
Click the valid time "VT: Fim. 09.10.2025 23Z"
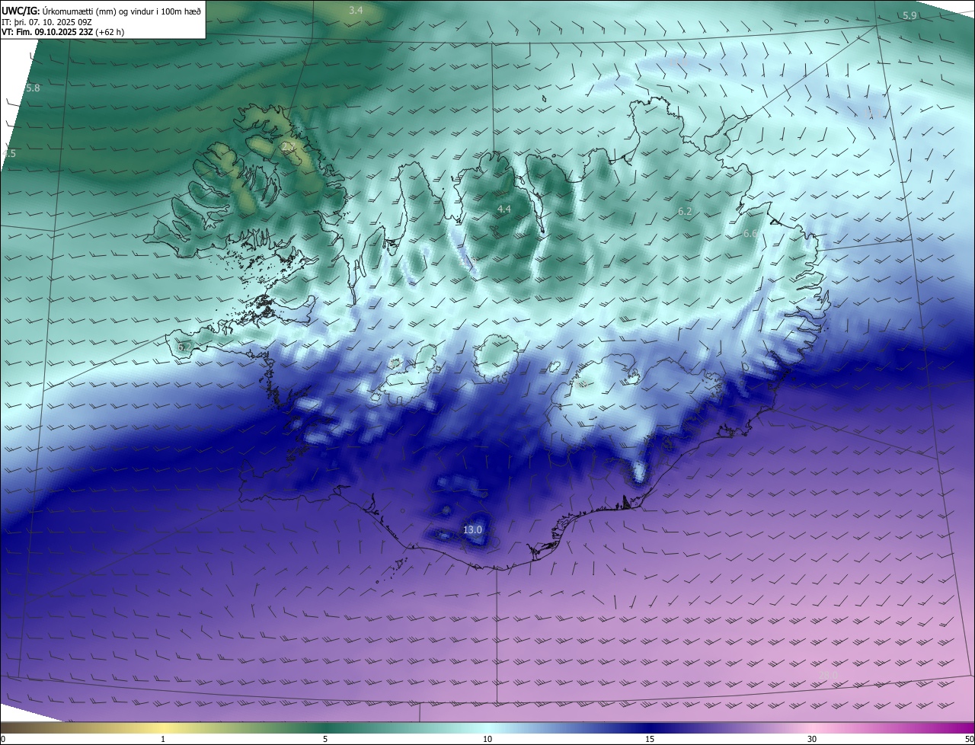tap(46, 32)
